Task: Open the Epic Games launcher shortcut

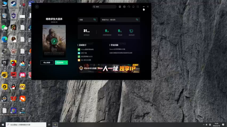Action: coord(4,64)
